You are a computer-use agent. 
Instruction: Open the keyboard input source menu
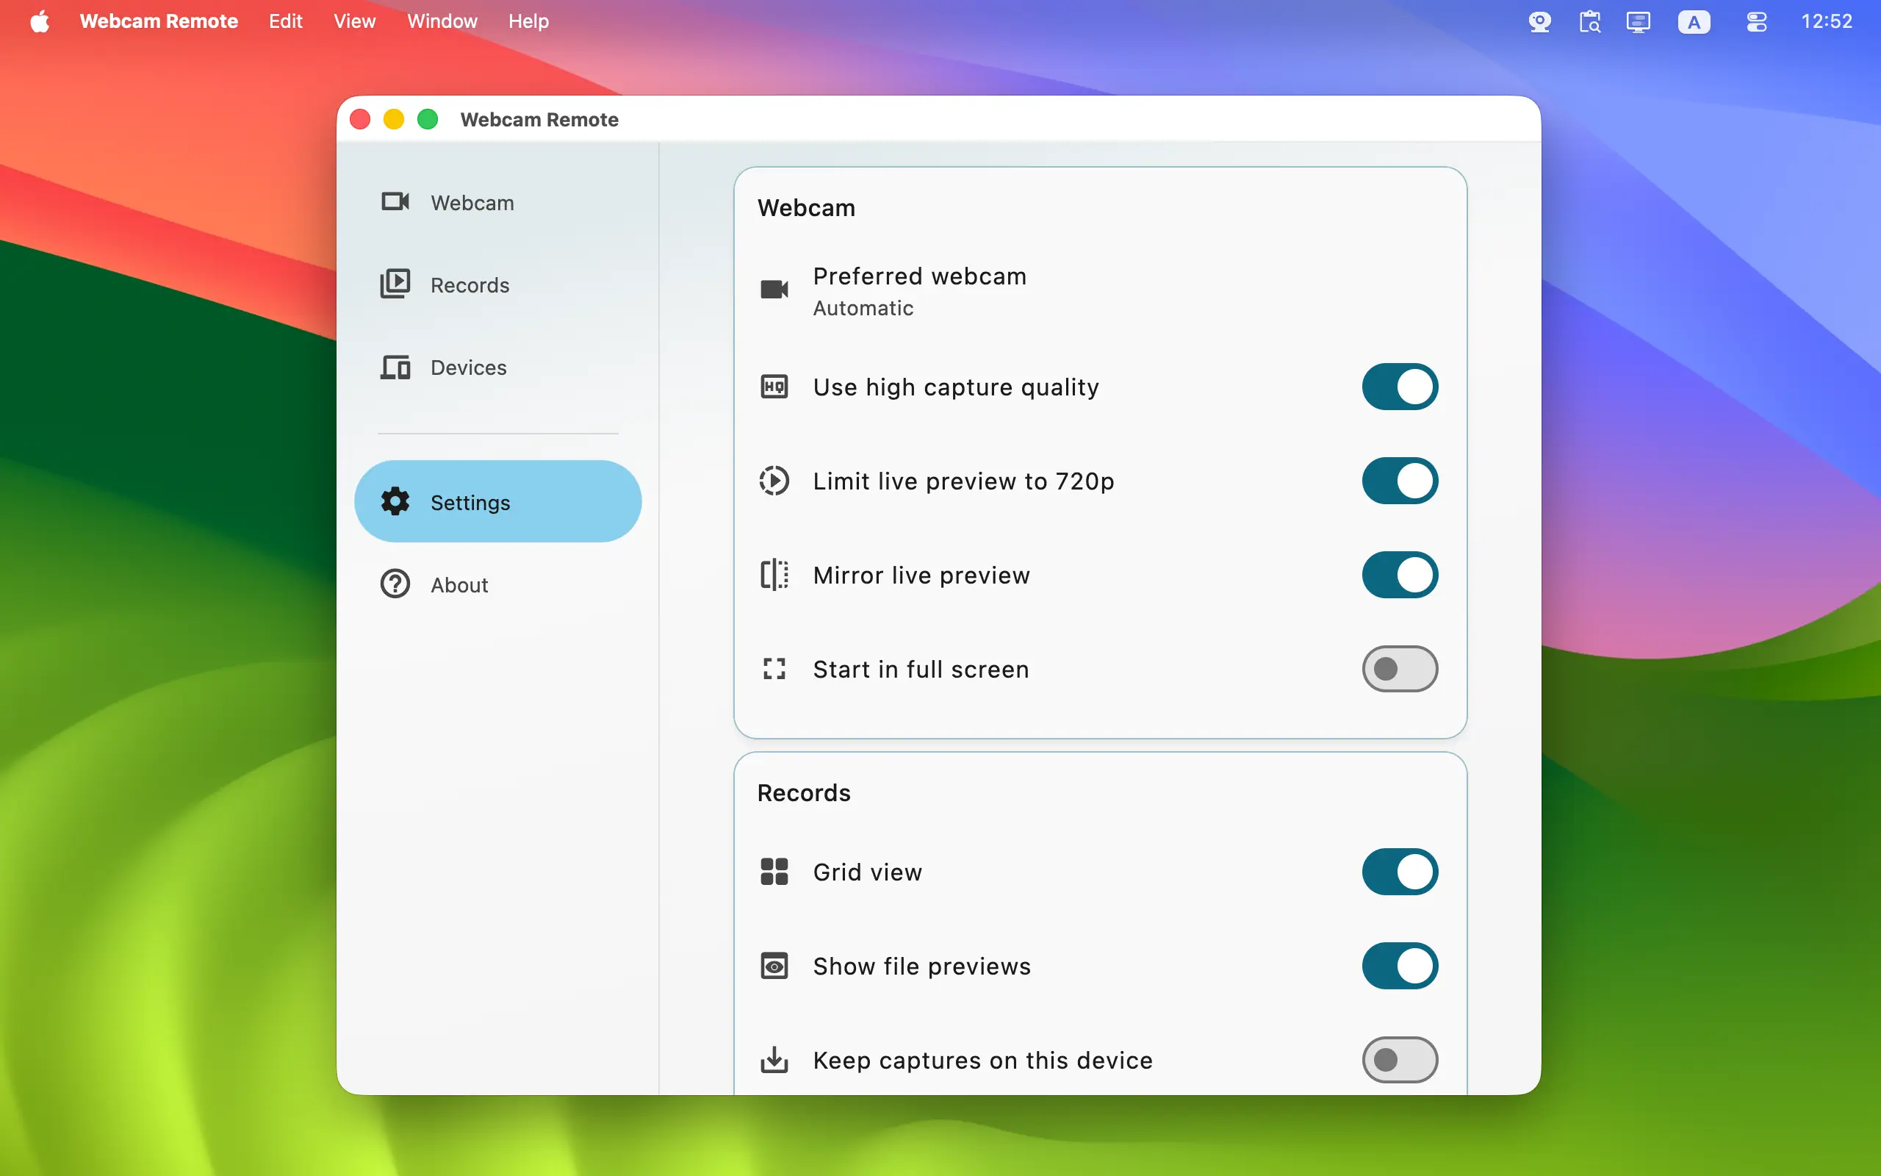click(1694, 22)
